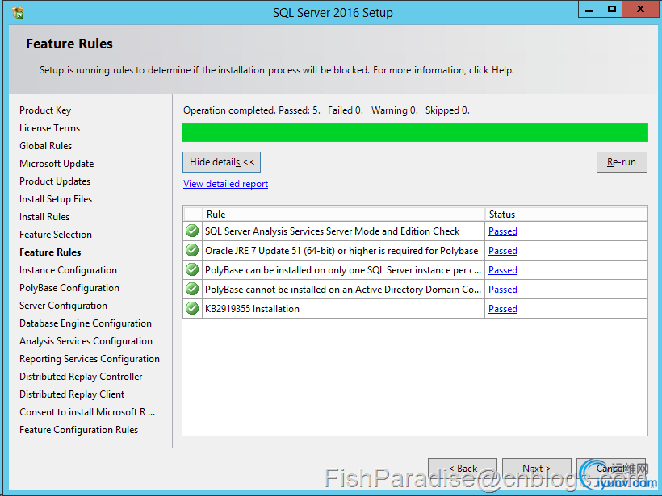
Task: Collapse rules list with Hide details button
Action: pyautogui.click(x=222, y=162)
